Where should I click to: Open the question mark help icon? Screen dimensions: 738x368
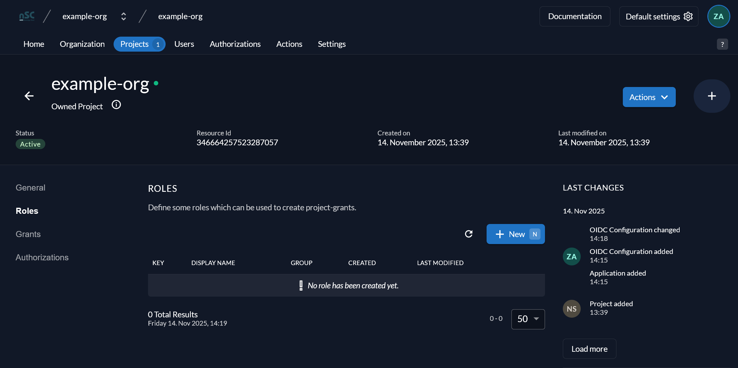coord(722,44)
